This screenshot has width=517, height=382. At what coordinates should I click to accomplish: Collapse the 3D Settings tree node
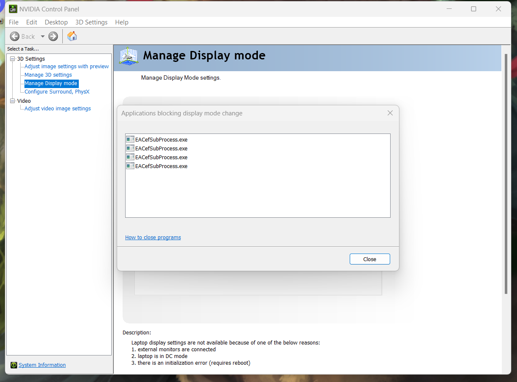pyautogui.click(x=13, y=59)
